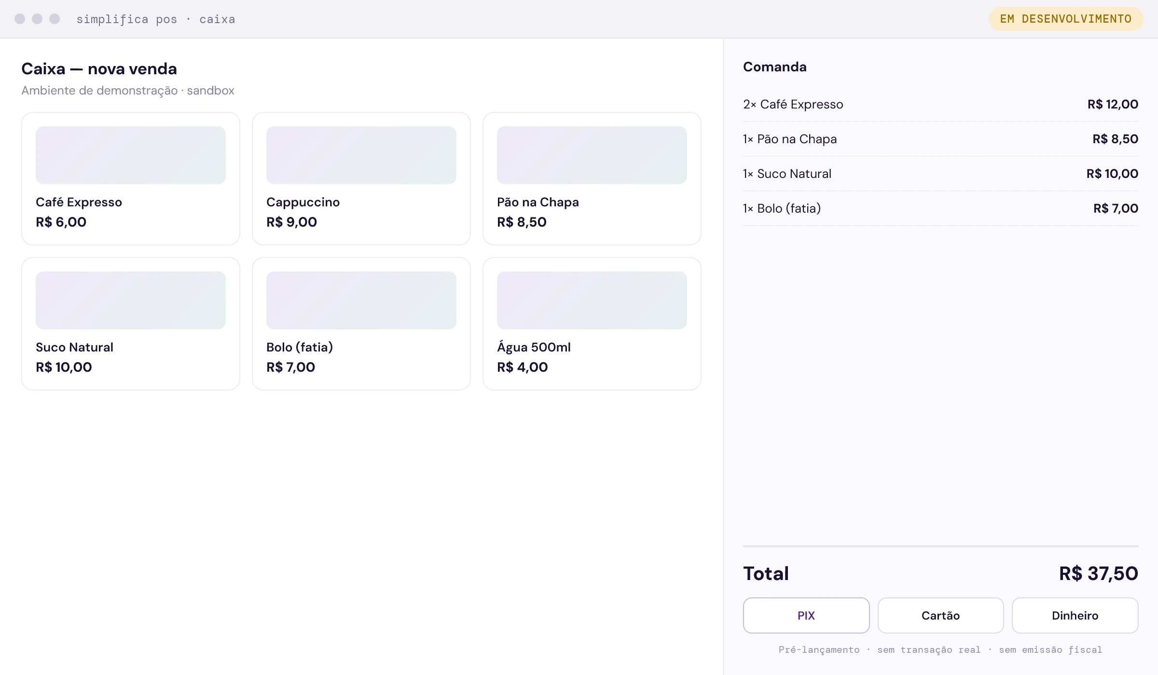
Task: Select Dinheiro payment button
Action: (1075, 615)
